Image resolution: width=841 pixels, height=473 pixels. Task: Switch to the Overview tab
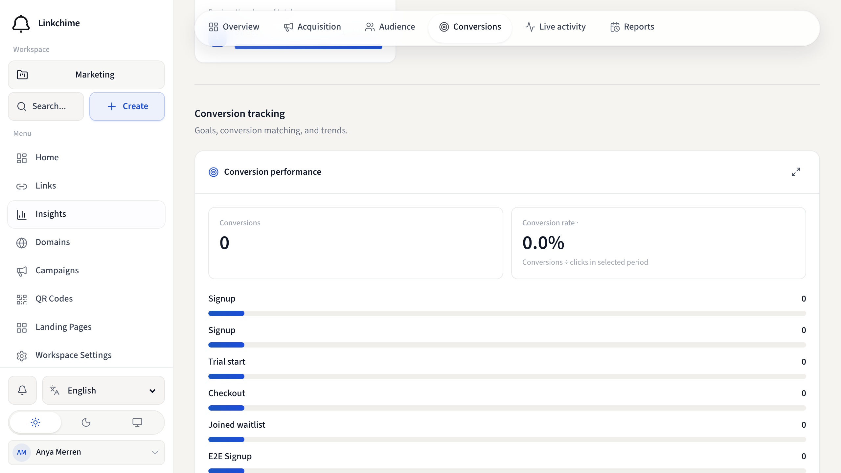[234, 27]
